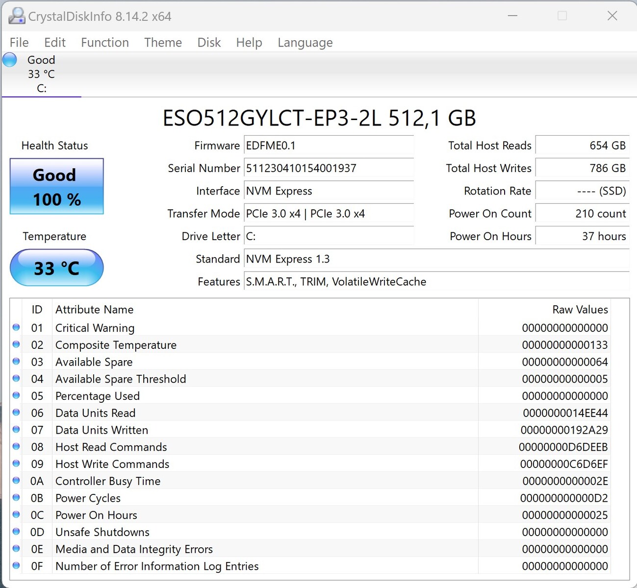Click the Interface field showing NVM Express
637x588 pixels.
coord(329,191)
